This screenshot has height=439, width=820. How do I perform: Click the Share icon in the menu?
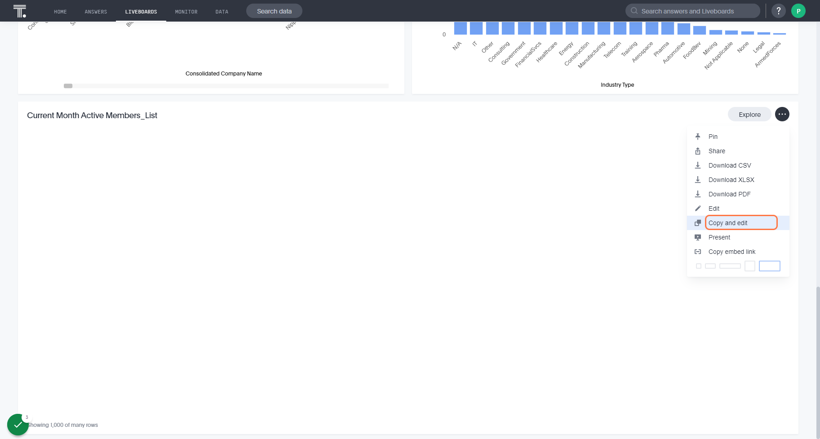698,151
